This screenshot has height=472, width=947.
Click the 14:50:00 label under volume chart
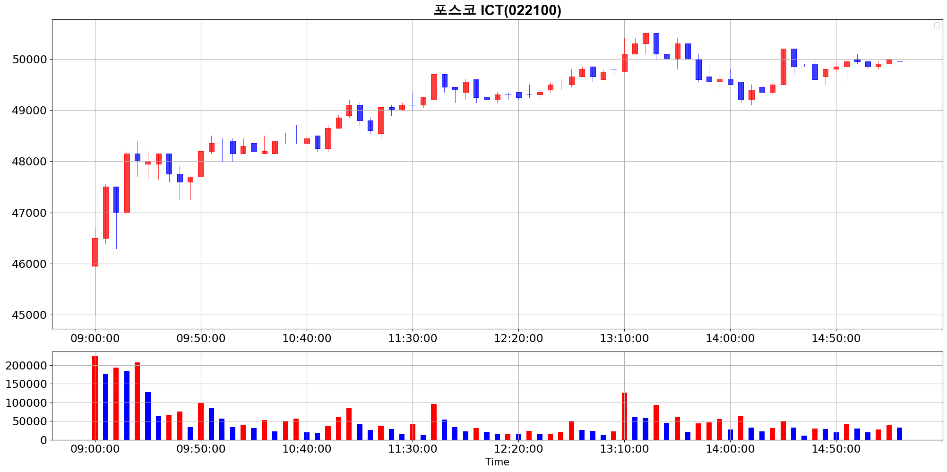click(836, 449)
